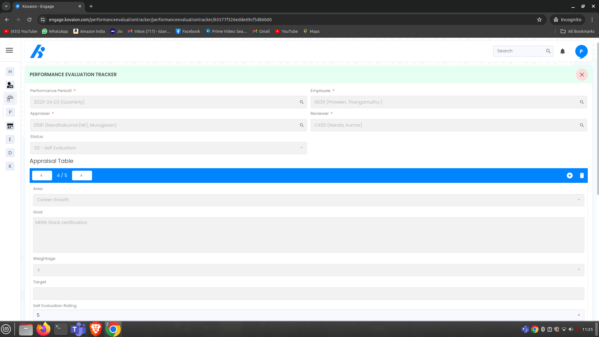The width and height of the screenshot is (599, 337).
Task: Go to the next appraisal page with right arrow
Action: [82, 175]
